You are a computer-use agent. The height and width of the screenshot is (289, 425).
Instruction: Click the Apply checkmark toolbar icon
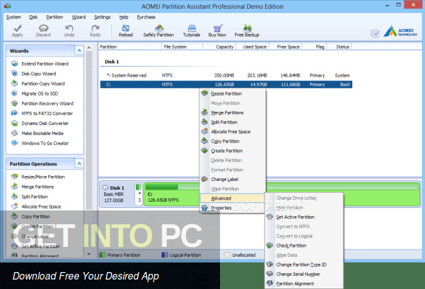click(x=18, y=28)
